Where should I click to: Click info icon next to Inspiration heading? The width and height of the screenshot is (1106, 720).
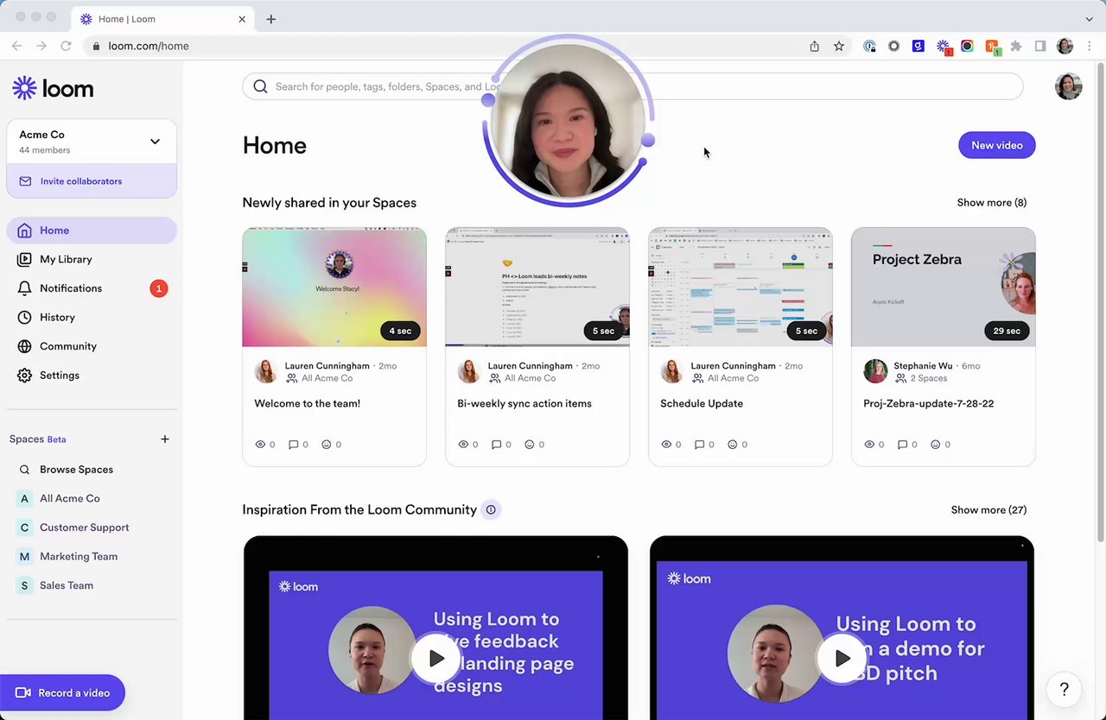(491, 510)
